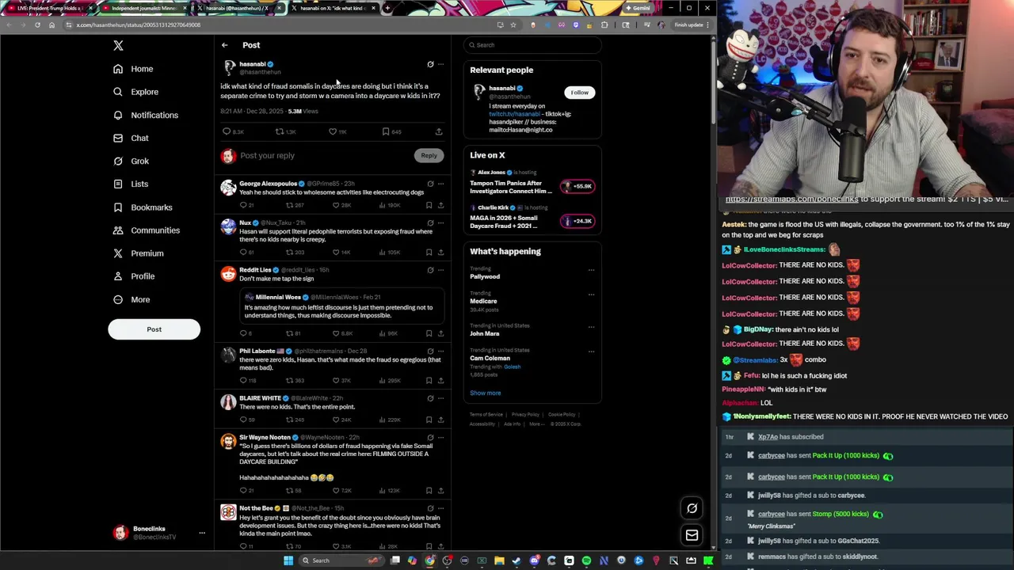1014x570 pixels.
Task: Open more options on Reddit Lies's reply
Action: (441, 270)
